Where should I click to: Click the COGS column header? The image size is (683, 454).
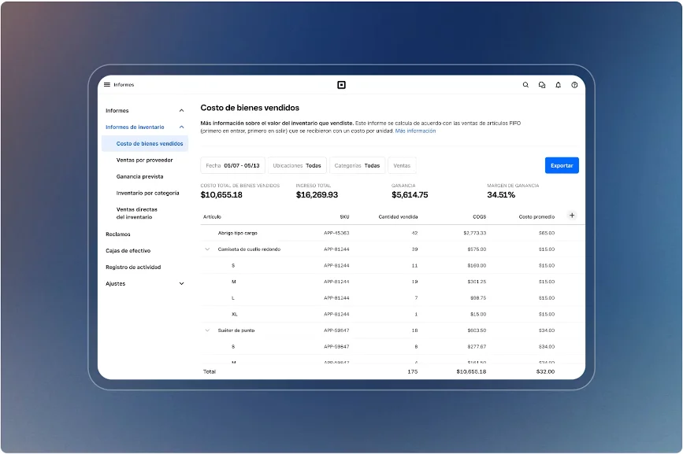(480, 216)
